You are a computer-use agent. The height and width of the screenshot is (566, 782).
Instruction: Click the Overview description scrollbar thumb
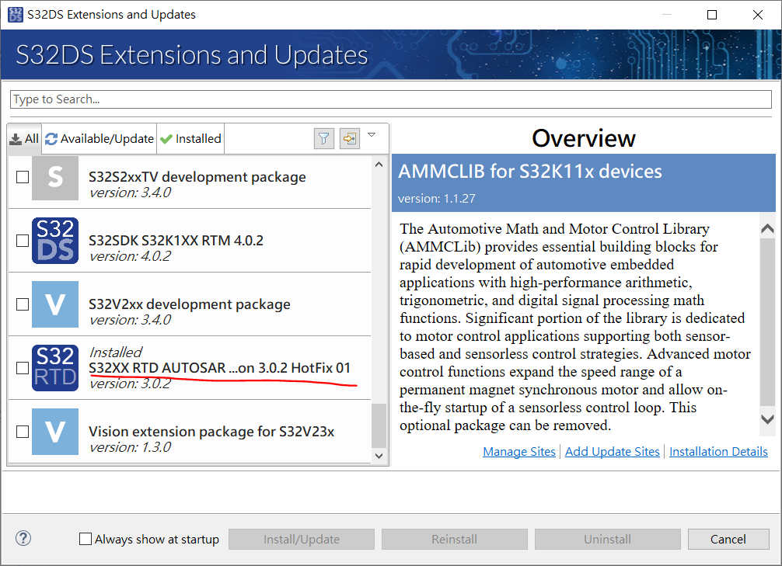point(767,322)
